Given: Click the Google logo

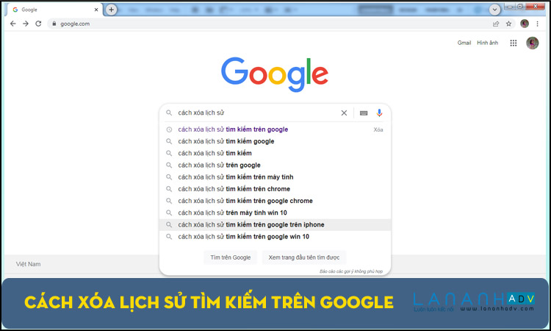Looking at the screenshot, I should click(x=275, y=74).
